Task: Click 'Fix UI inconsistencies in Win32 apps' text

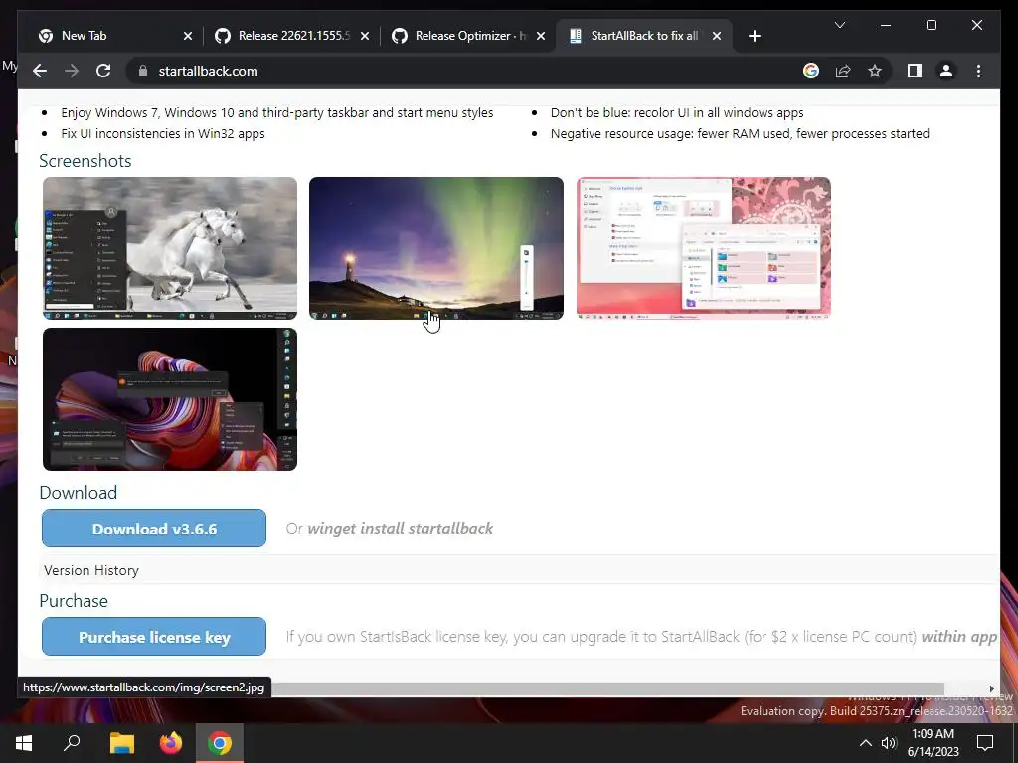Action: [x=163, y=134]
